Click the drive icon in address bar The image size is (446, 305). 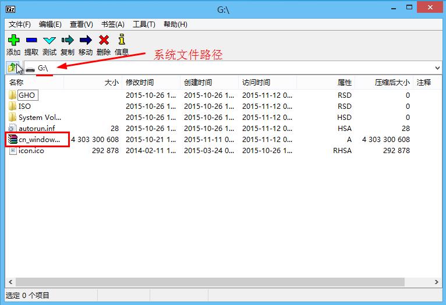point(30,69)
